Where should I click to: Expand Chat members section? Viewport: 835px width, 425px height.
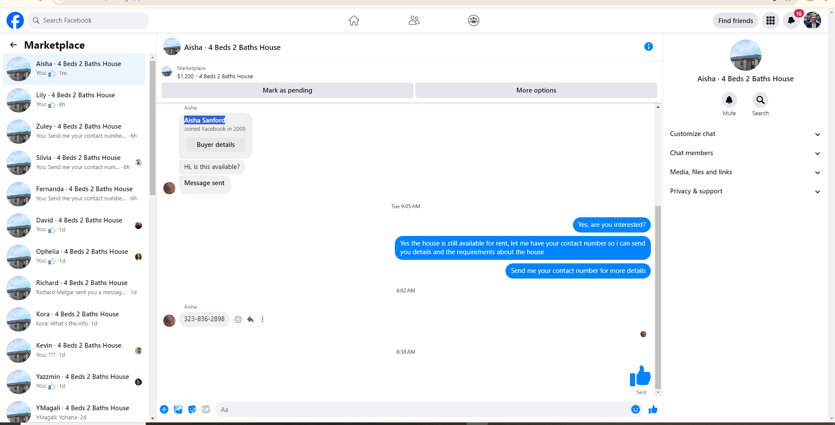(745, 153)
